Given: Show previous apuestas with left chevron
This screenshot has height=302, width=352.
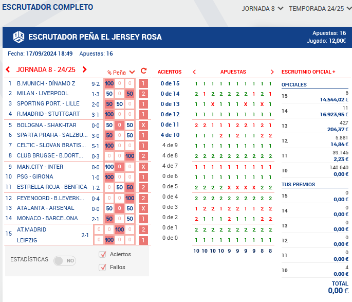Looking at the screenshot, I should click(194, 72).
